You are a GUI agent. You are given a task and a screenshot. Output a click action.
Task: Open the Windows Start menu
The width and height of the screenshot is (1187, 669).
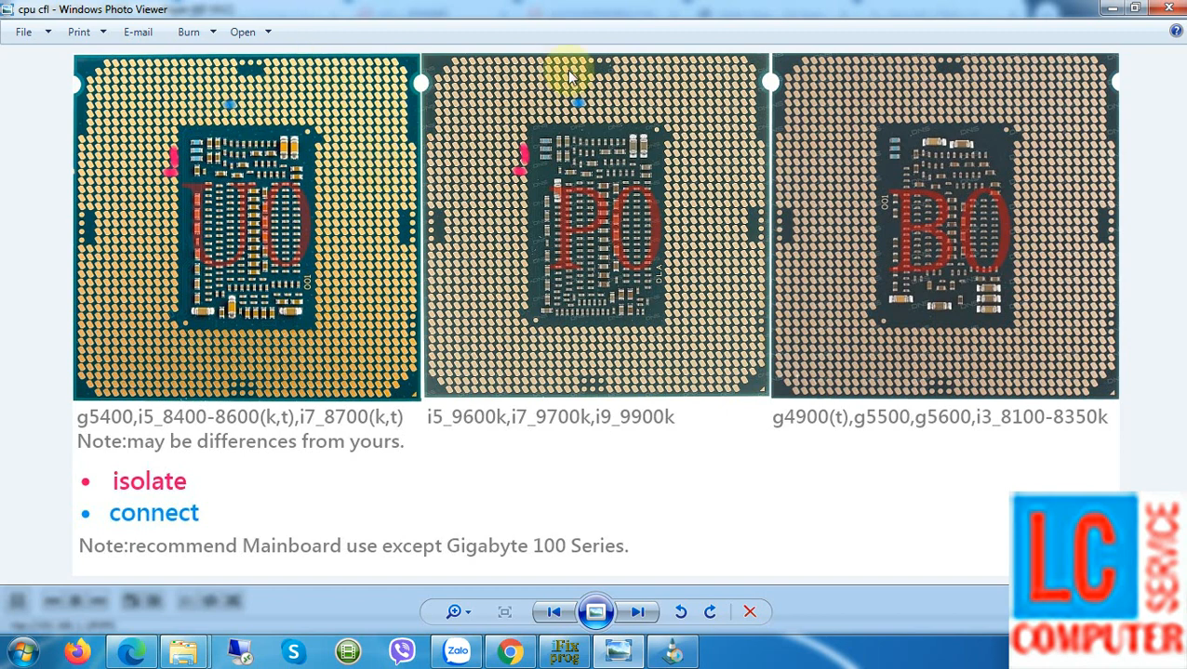tap(23, 651)
